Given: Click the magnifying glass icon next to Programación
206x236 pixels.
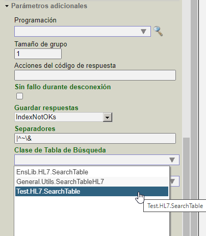Looking at the screenshot, I should (158, 31).
